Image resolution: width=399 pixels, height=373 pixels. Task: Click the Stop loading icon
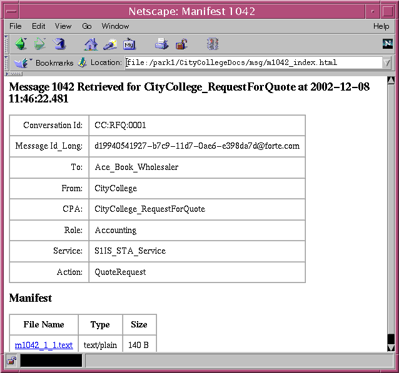pos(213,44)
